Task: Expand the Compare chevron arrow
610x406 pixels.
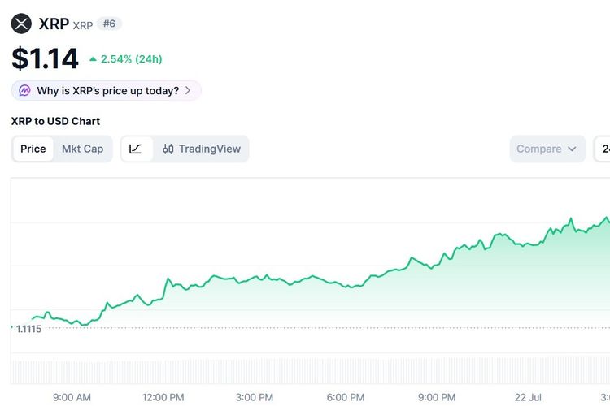Action: tap(572, 149)
